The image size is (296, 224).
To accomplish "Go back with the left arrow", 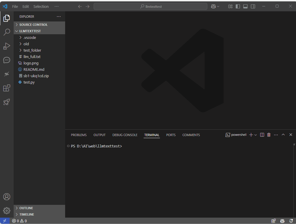I will pos(80,7).
